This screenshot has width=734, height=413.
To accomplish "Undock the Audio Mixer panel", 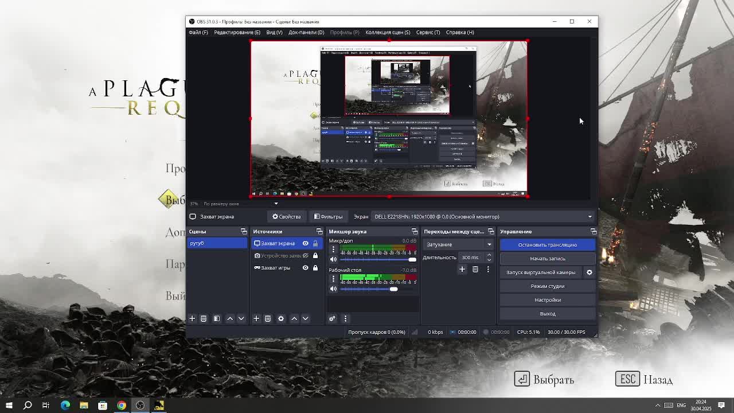I will [415, 232].
